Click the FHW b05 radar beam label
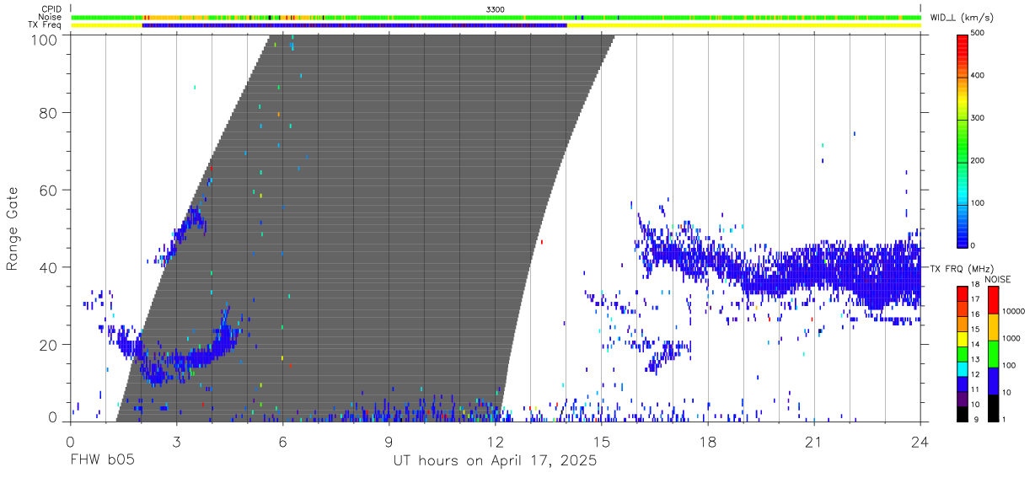Image resolution: width=1035 pixels, height=478 pixels. tap(102, 461)
